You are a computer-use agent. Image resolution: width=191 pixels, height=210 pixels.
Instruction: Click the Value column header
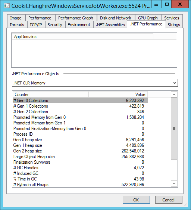[x=118, y=95]
